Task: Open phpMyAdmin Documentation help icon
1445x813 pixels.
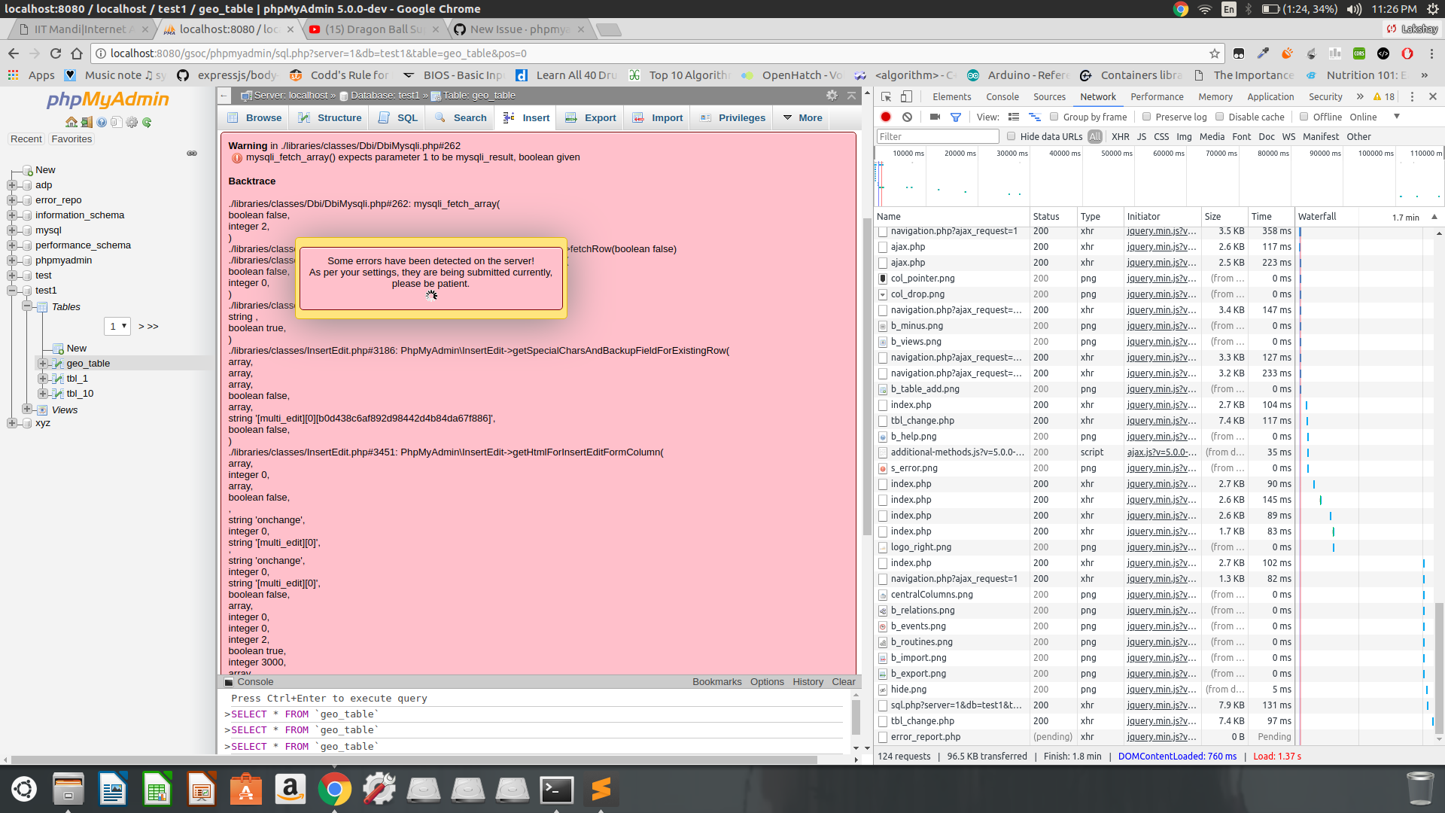Action: pos(103,121)
